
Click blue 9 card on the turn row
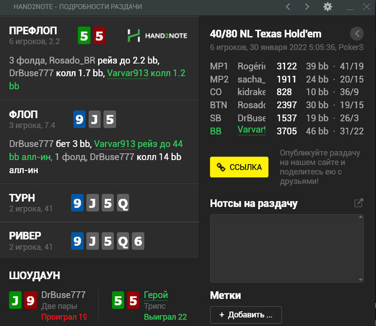(x=77, y=203)
